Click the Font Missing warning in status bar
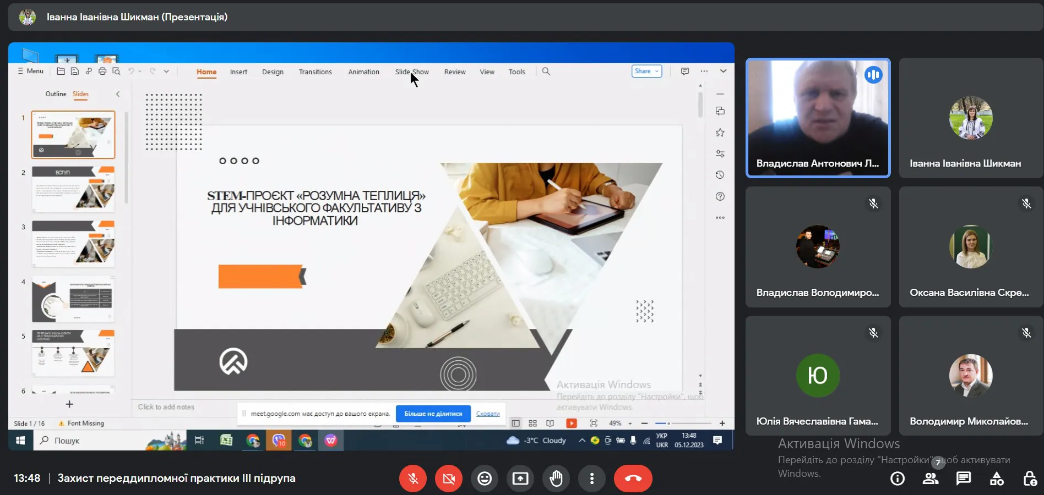The width and height of the screenshot is (1044, 495). click(81, 423)
